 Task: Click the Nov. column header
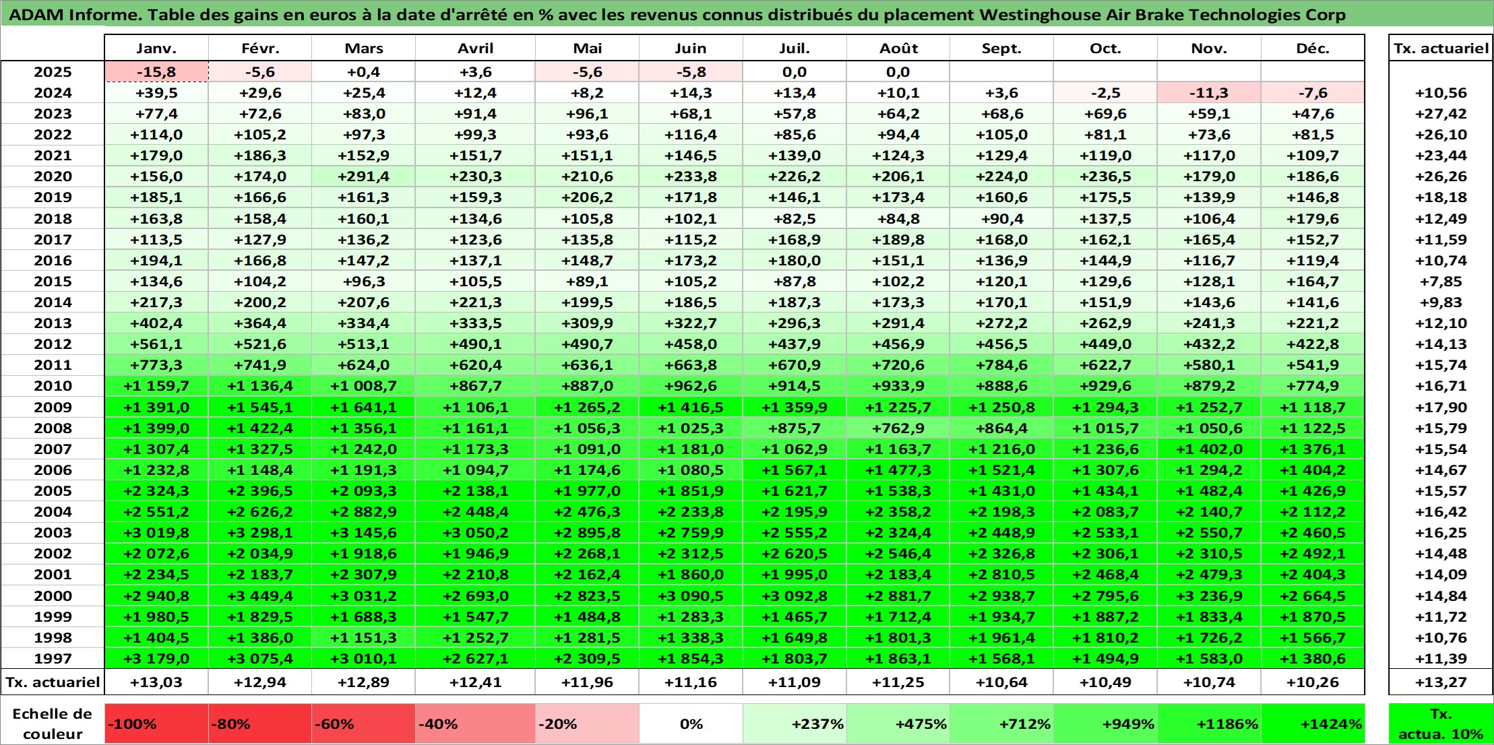point(1209,48)
